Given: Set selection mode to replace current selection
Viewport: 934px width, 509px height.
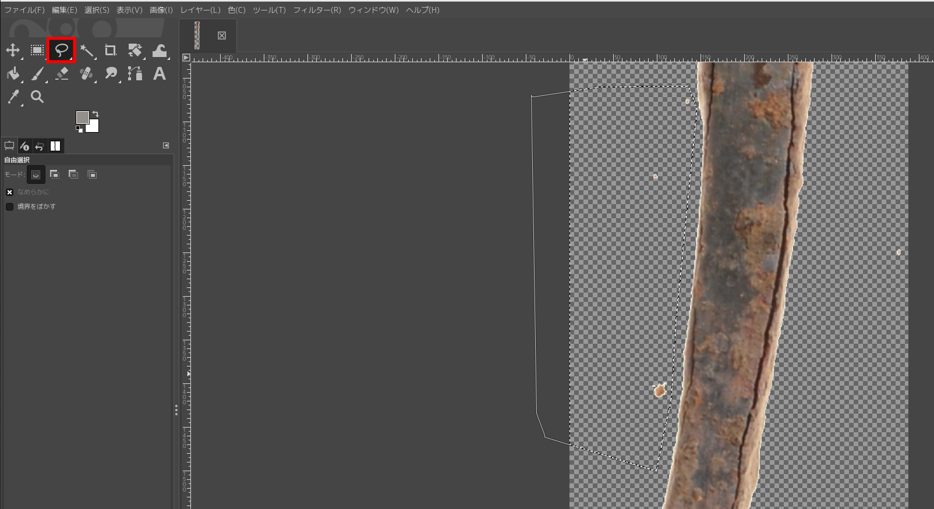Looking at the screenshot, I should point(36,175).
